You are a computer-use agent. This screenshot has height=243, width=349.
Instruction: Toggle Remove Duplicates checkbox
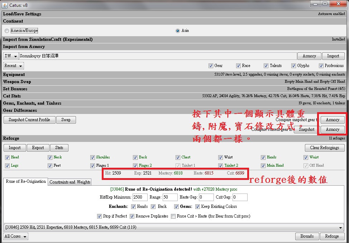pos(132,216)
